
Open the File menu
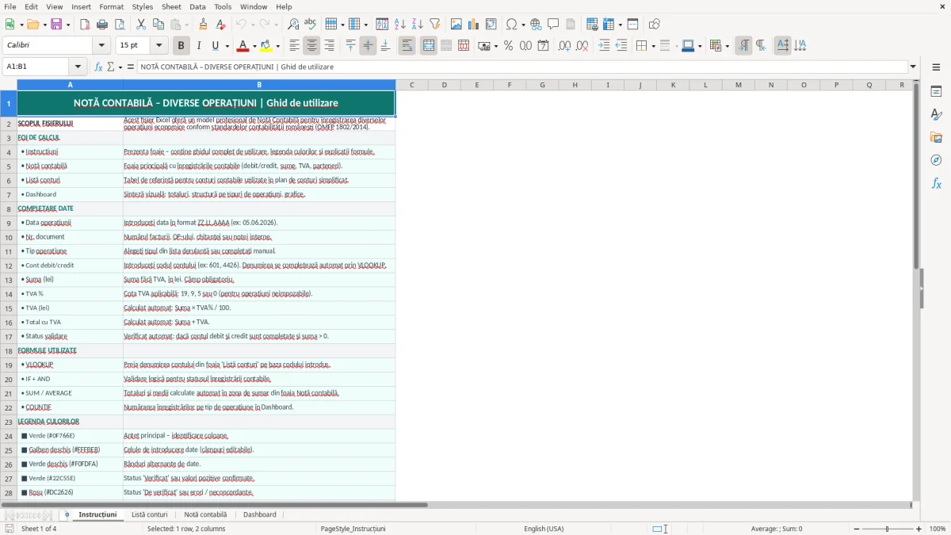(10, 6)
